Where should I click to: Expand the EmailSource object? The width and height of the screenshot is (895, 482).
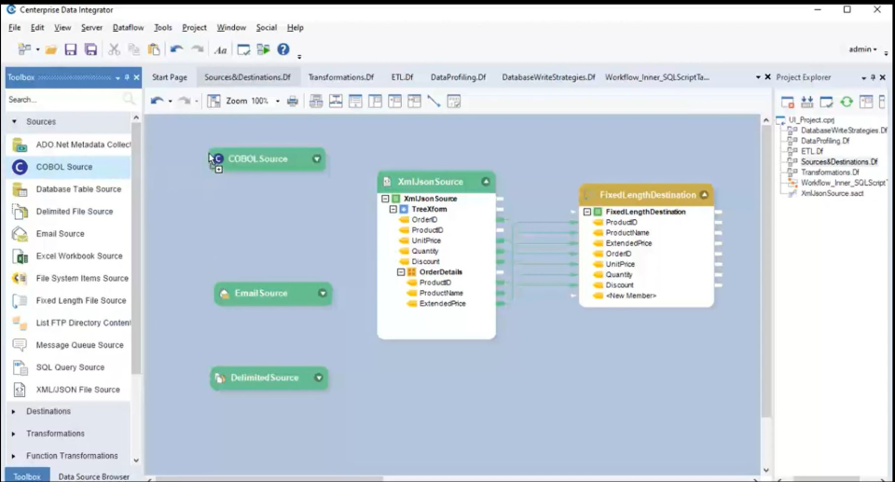pos(323,294)
